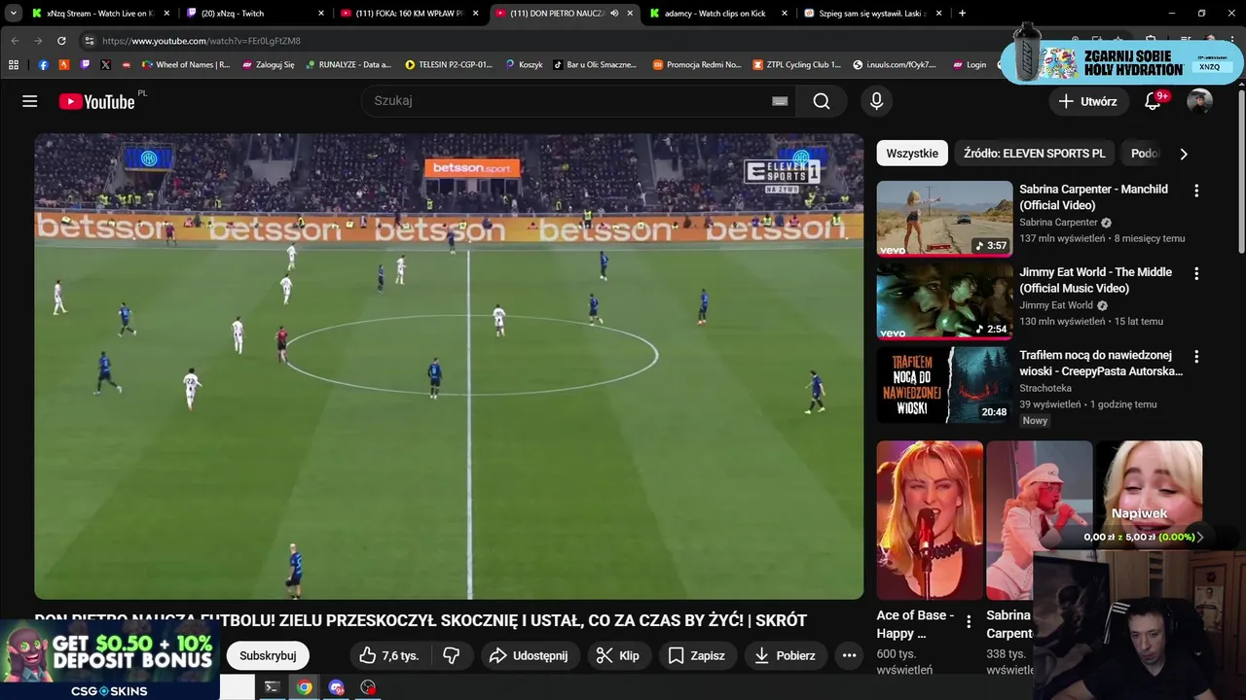Like the video with thumbs up 7,6 tys.
This screenshot has width=1246, height=700.
pyautogui.click(x=389, y=655)
